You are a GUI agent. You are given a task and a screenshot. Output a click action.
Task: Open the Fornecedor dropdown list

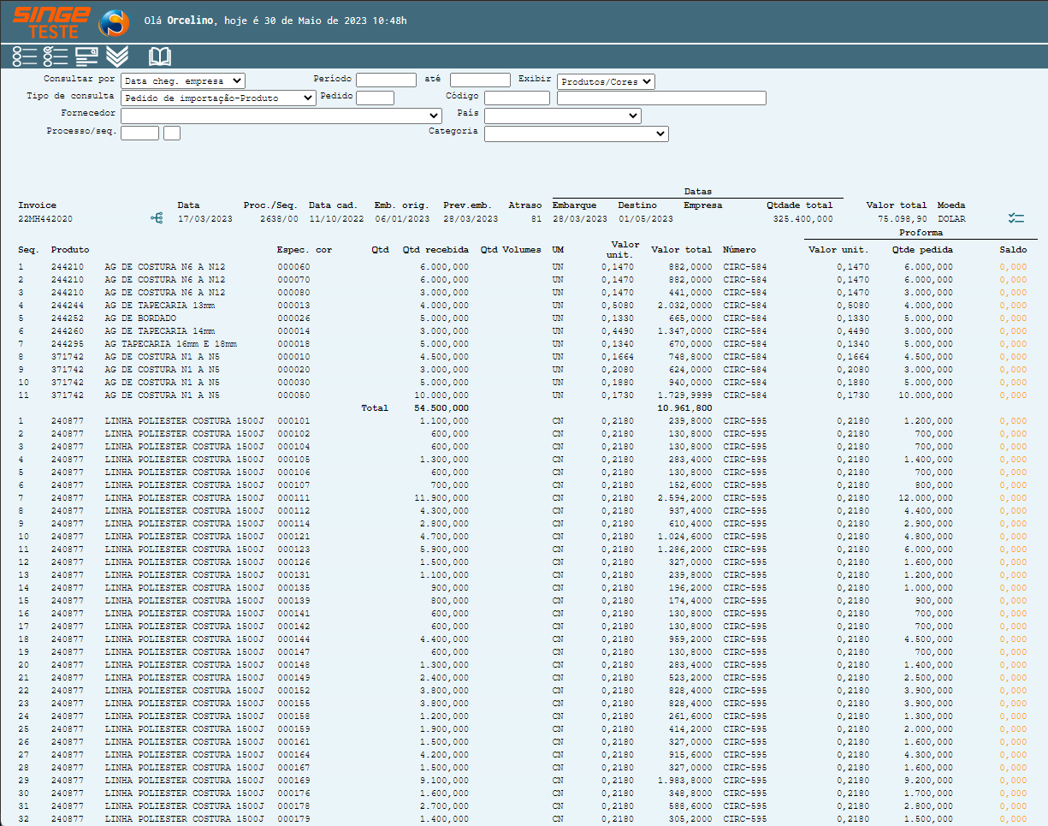(281, 116)
